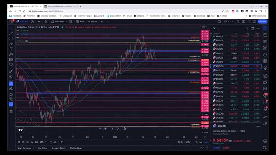Image resolution: width=276 pixels, height=155 pixels.
Task: Open the Stock Screener tab
Action: 24,148
